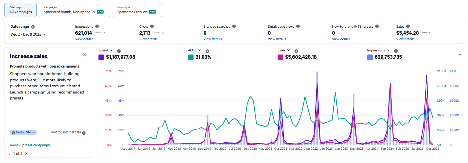
Task: Click the 629,753,735 impressions value
Action: coord(388,57)
